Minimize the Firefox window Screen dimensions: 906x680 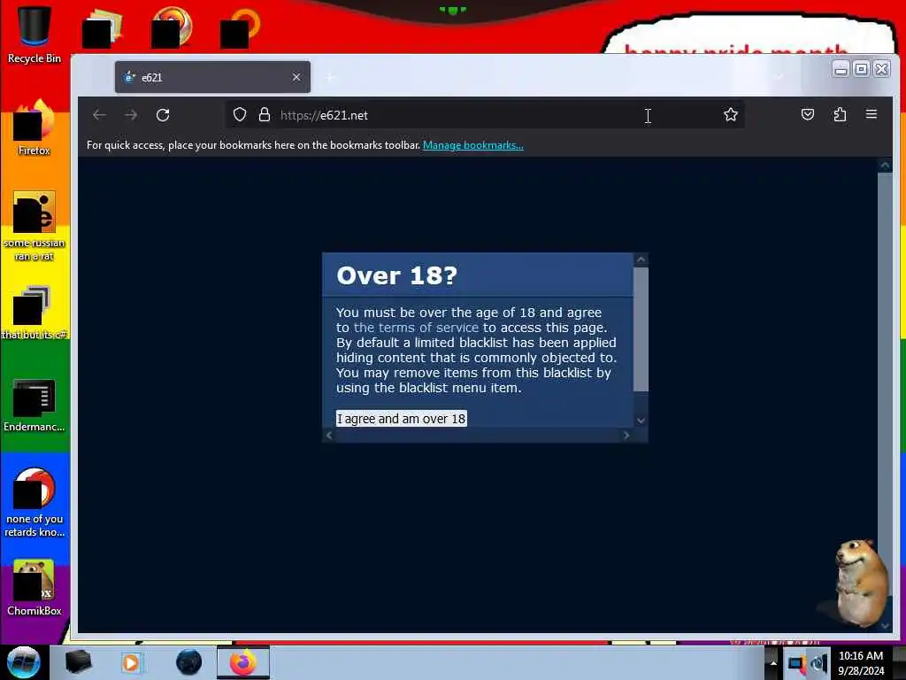(x=841, y=69)
